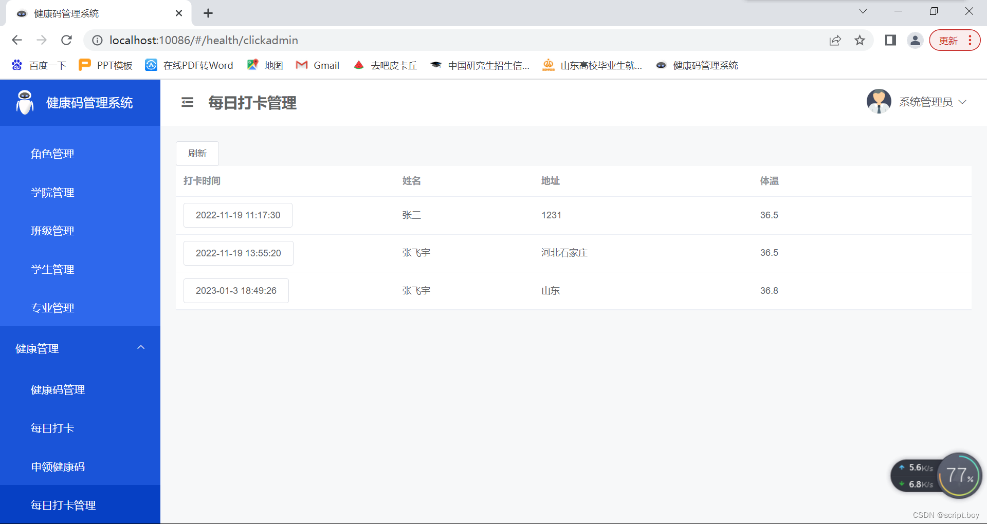Screen dimensions: 987x524
Task: Click the 地址 column header
Action: point(551,181)
